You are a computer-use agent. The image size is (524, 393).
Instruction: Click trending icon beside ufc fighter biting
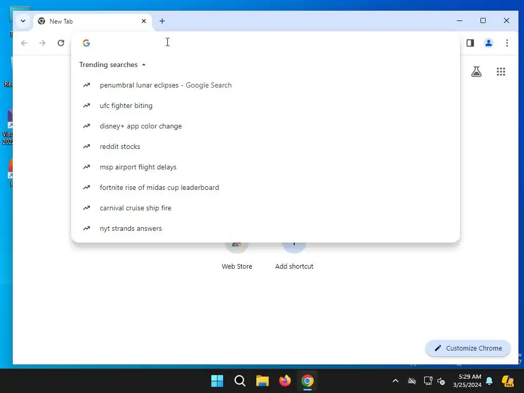(x=86, y=105)
